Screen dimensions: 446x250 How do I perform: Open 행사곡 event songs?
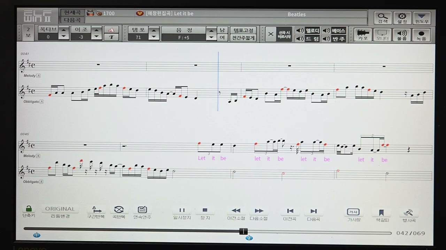coord(409,215)
